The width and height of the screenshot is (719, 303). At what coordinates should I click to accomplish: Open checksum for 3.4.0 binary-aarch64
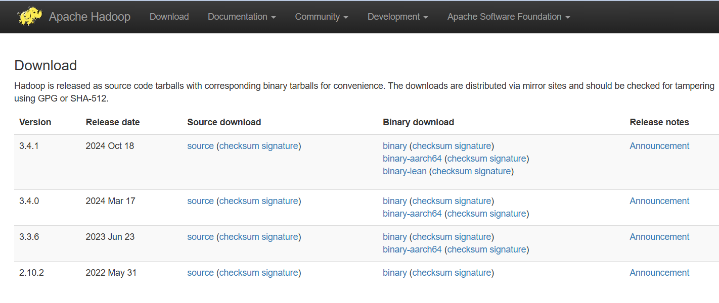pos(467,214)
